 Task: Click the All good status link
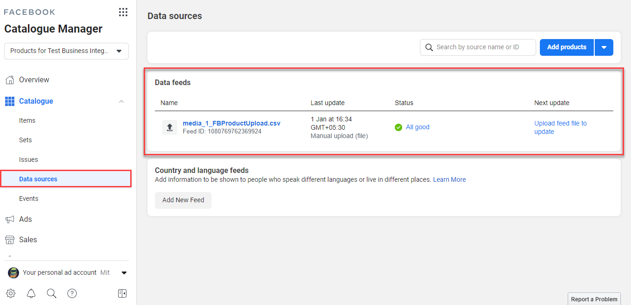tap(418, 127)
